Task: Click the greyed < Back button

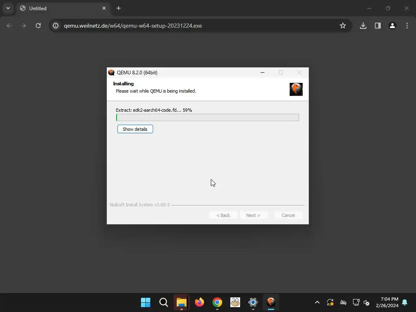Action: coord(223,215)
